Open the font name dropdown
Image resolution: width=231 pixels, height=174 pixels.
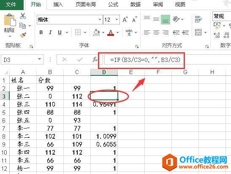point(100,19)
